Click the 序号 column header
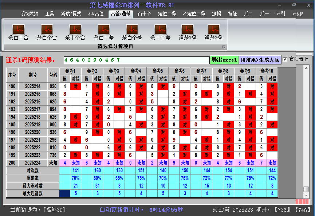315x216 pixels. click(12, 75)
